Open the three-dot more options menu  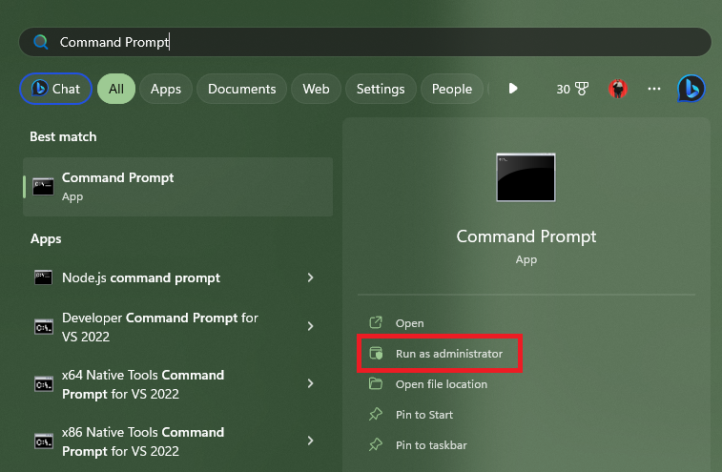pyautogui.click(x=654, y=89)
